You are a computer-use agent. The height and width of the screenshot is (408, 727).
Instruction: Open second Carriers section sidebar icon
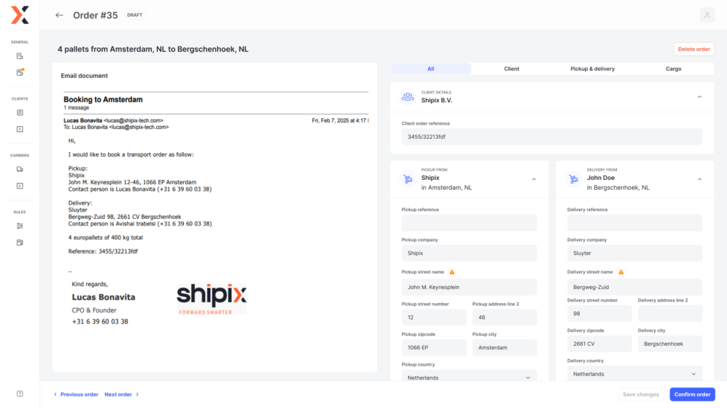[20, 186]
